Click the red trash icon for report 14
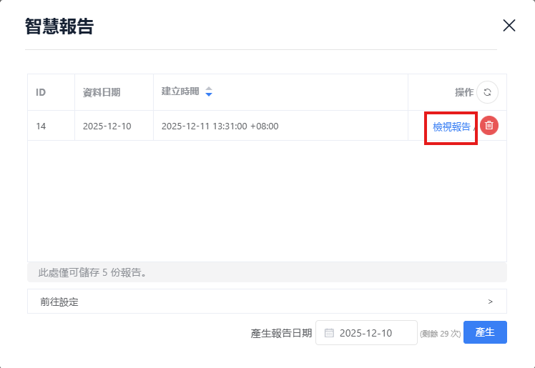Screen dimensions: 535x368 489,126
